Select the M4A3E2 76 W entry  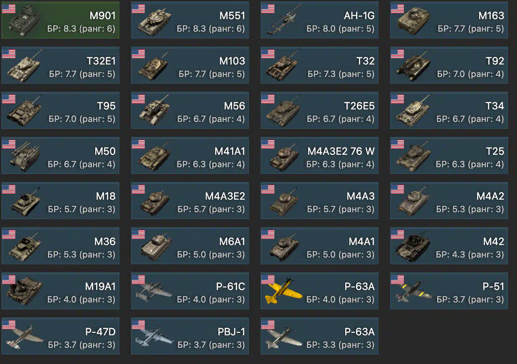pos(319,155)
